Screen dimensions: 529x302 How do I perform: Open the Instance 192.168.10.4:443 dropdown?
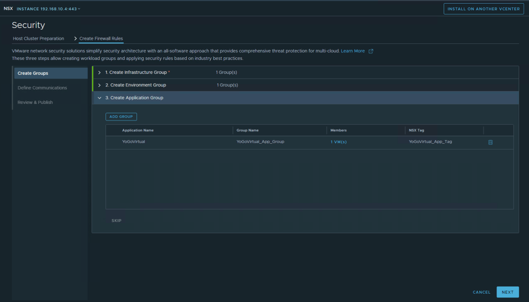coord(49,9)
